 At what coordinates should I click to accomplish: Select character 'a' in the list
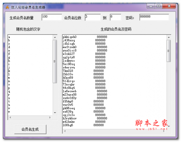pos(9,37)
